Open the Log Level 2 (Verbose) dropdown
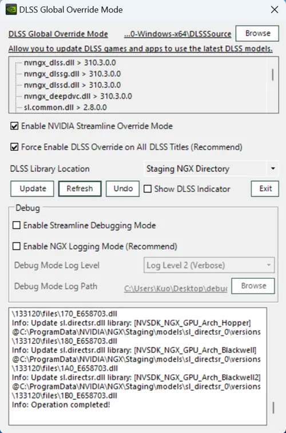Viewport: 286px width, 433px height. (x=209, y=265)
